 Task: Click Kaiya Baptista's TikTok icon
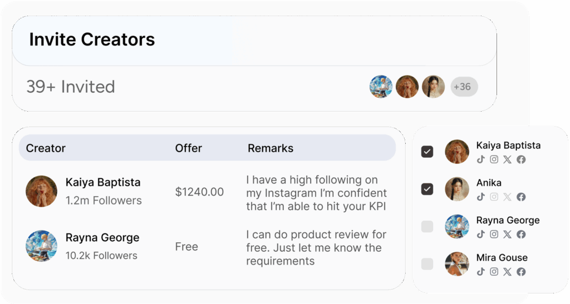[x=480, y=160]
